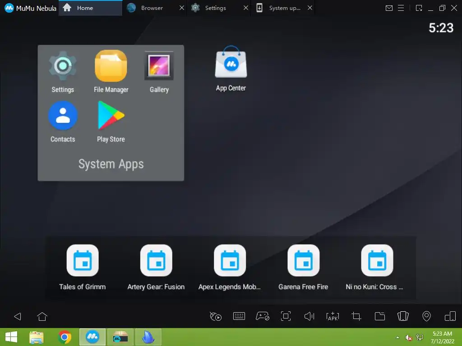This screenshot has height=346, width=462.
Task: Launch Google Chrome from taskbar
Action: [65, 337]
